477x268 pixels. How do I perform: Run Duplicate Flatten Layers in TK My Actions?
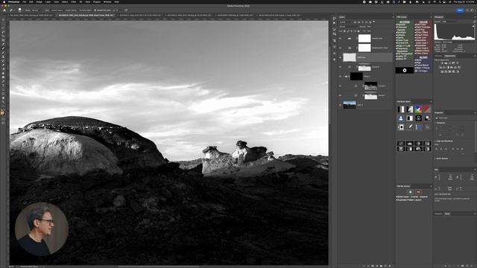coord(409,200)
